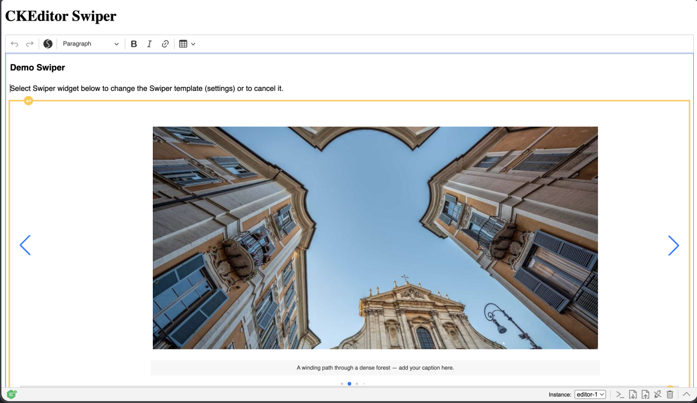Image resolution: width=697 pixels, height=403 pixels.
Task: Open the Swiper plugin toolbar button
Action: [x=48, y=44]
